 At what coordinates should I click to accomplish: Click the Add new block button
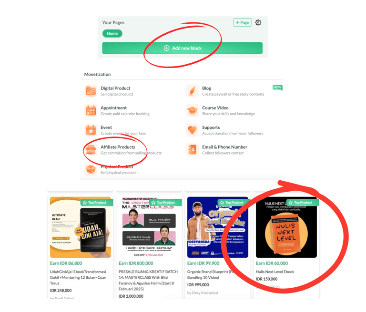(183, 48)
